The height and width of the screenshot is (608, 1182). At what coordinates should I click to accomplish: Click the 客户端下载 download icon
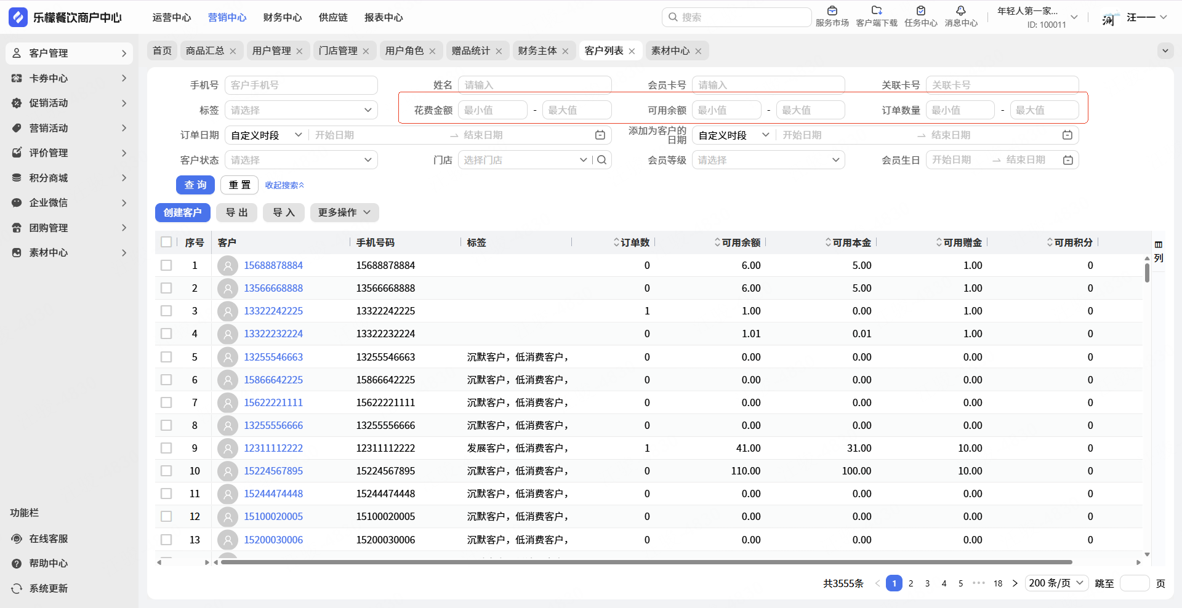tap(877, 11)
